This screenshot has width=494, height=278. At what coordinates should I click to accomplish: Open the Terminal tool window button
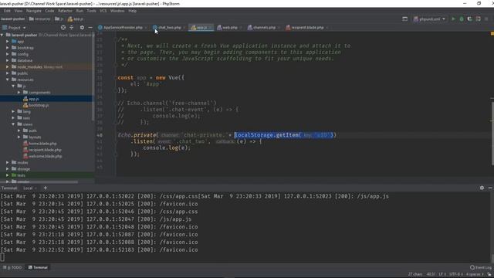pos(38,267)
